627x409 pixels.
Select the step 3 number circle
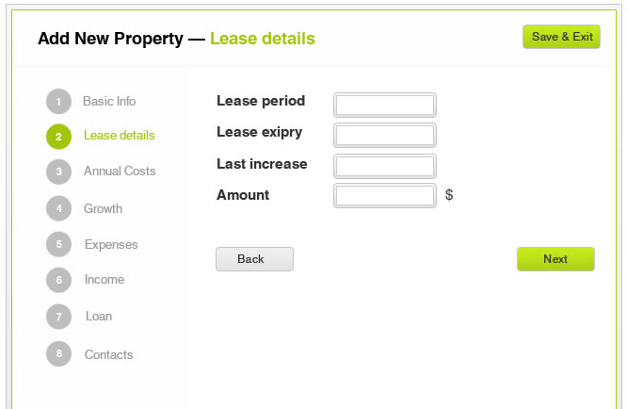point(58,172)
